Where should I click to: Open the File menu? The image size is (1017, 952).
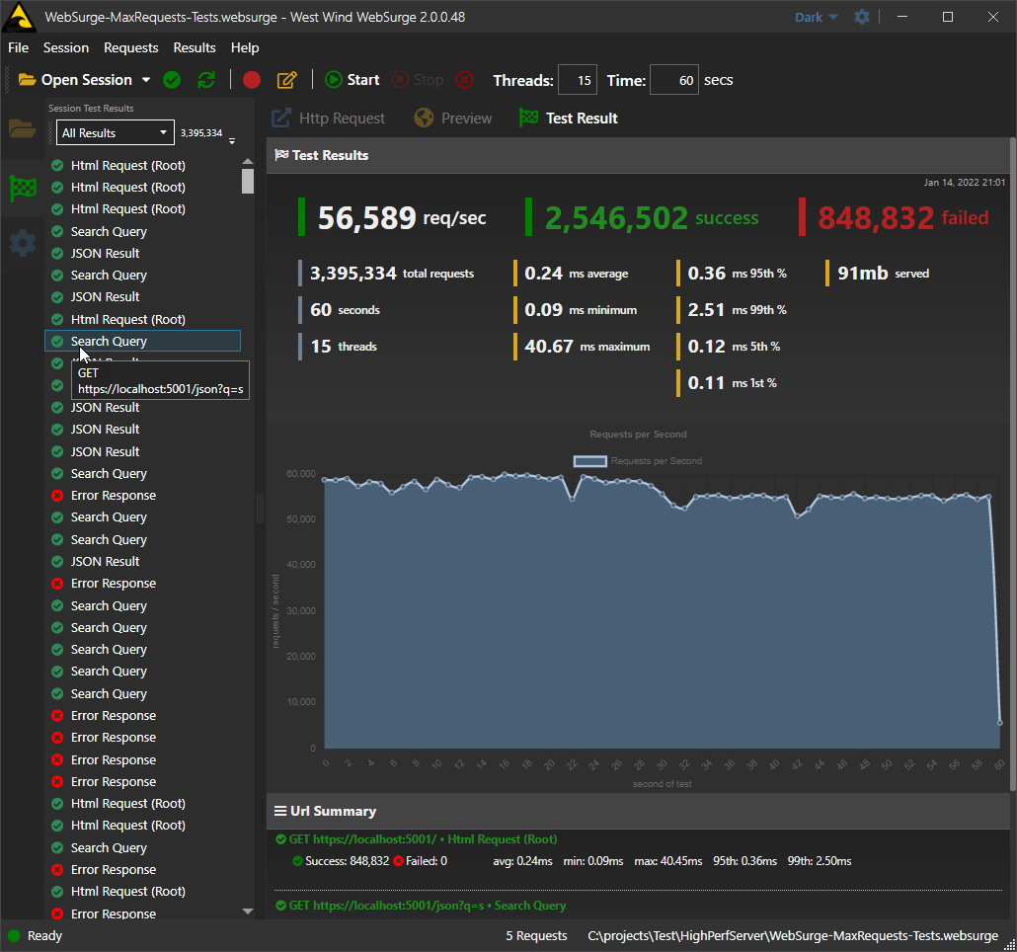[18, 48]
